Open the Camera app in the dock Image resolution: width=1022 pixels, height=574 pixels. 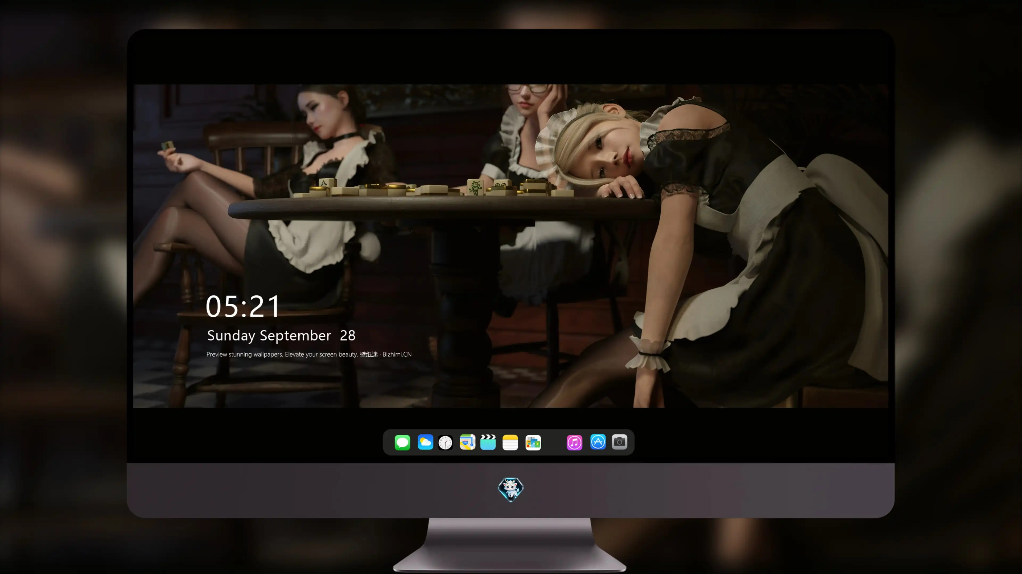tap(619, 442)
